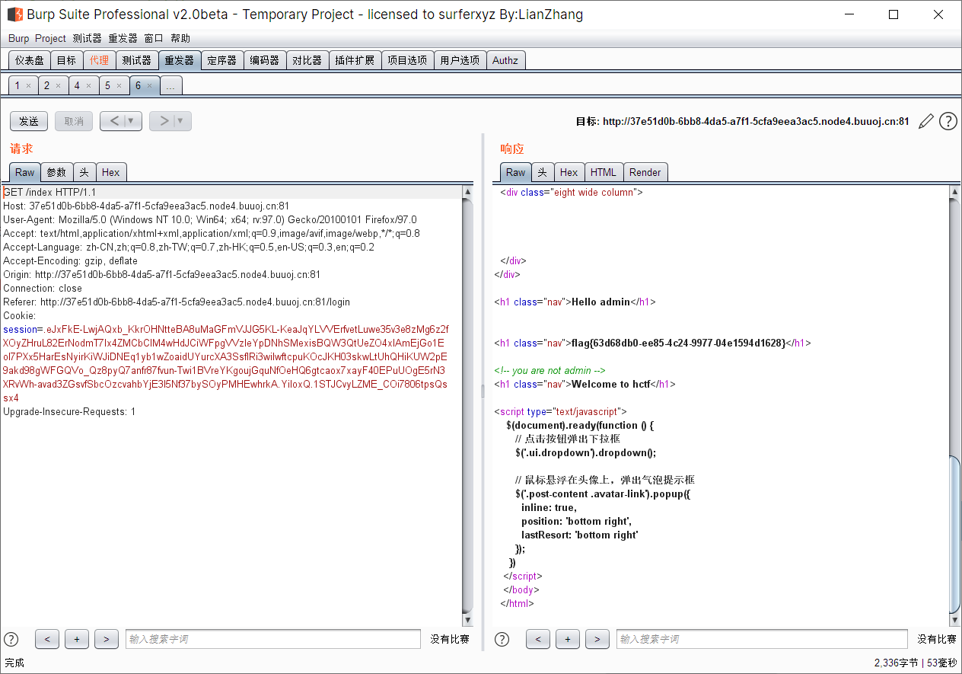Switch to the 编码器 tab

click(x=265, y=60)
